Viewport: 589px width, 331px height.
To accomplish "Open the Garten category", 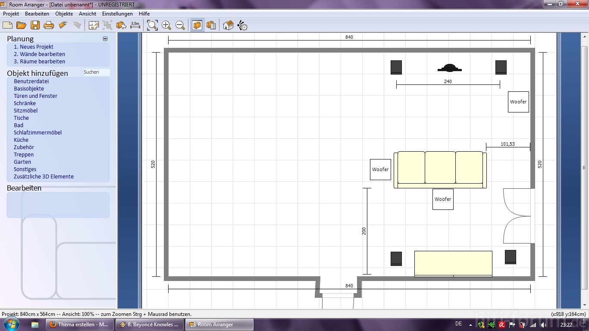I will [x=22, y=162].
